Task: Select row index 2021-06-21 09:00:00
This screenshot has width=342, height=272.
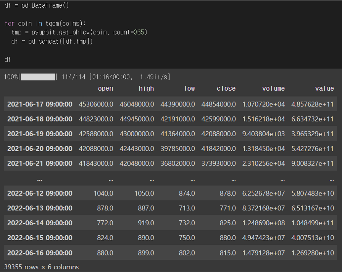Action: coord(40,164)
